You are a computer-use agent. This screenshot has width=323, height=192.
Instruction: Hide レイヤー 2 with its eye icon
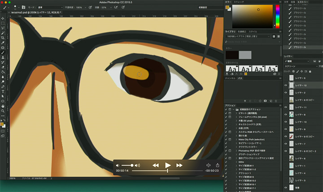(286, 93)
